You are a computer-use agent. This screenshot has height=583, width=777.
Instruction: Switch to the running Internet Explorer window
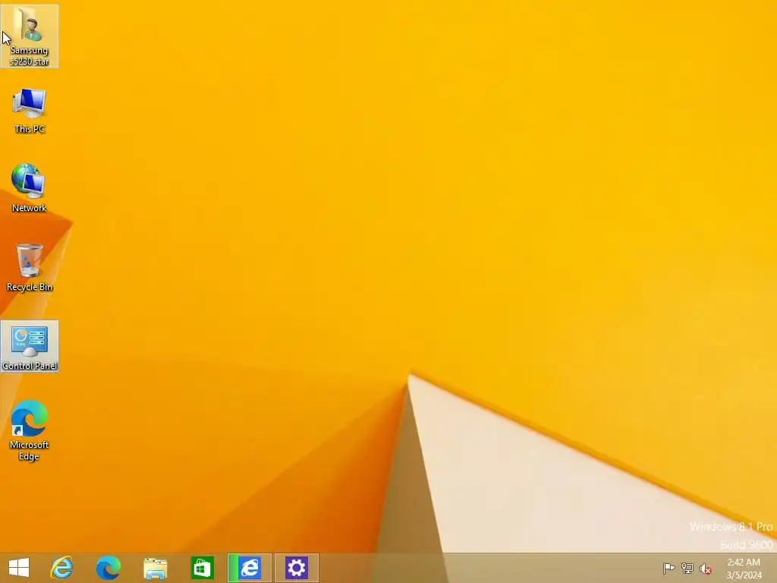click(249, 568)
